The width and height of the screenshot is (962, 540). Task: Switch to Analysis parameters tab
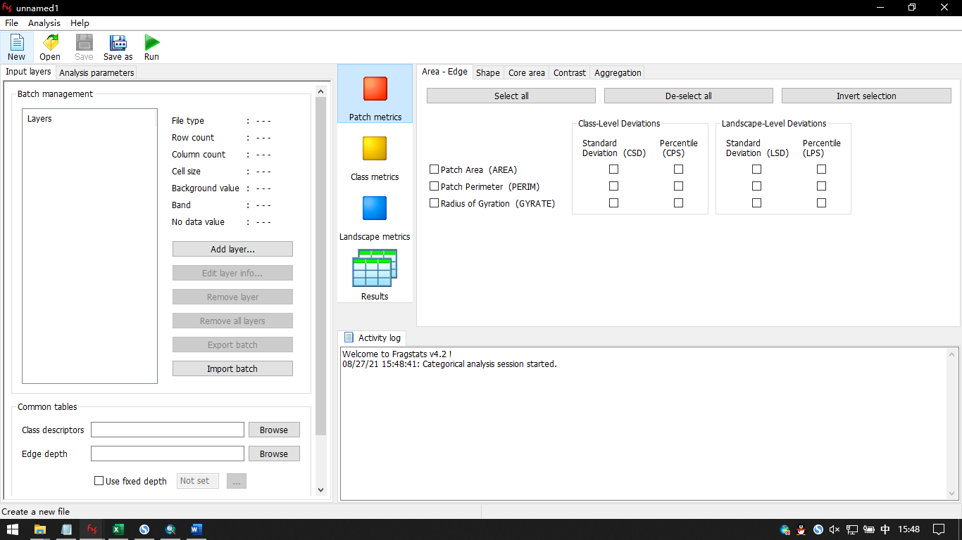click(96, 72)
